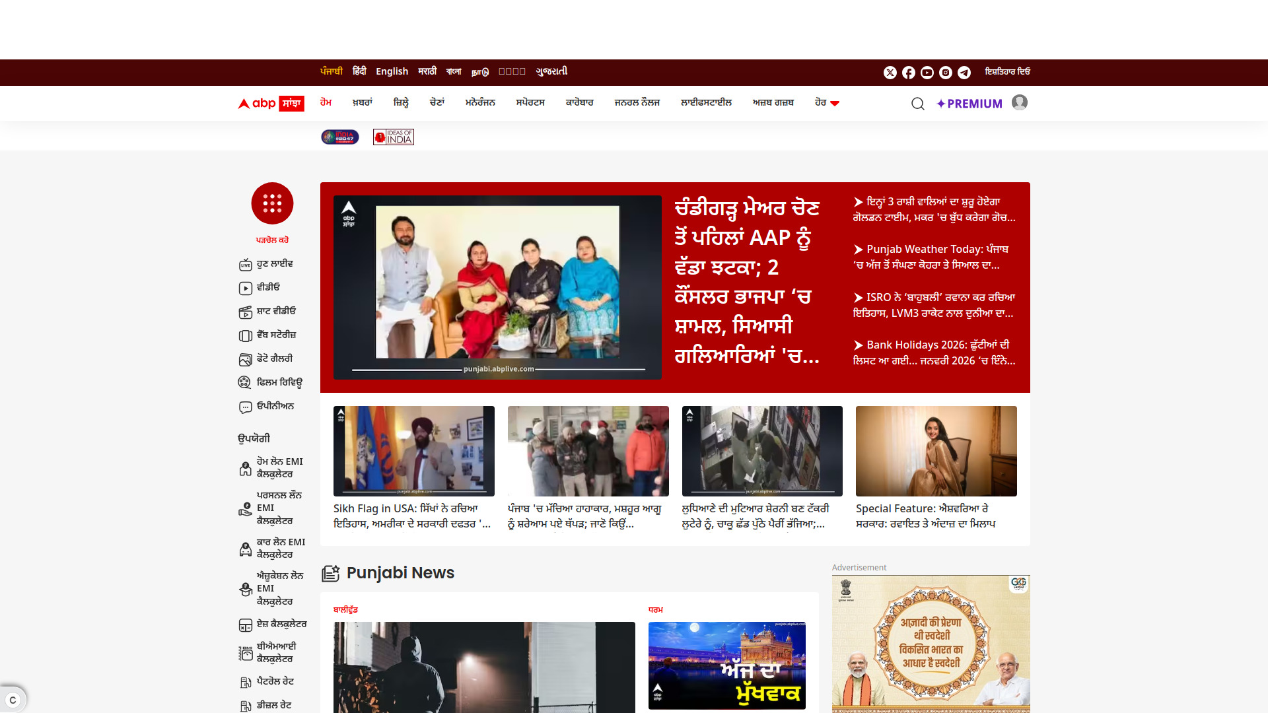Open the X (Twitter) social icon
Image resolution: width=1268 pixels, height=713 pixels.
(x=890, y=73)
